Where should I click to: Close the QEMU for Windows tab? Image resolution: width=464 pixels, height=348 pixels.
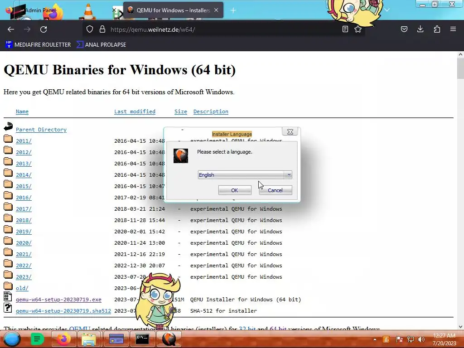tap(216, 10)
